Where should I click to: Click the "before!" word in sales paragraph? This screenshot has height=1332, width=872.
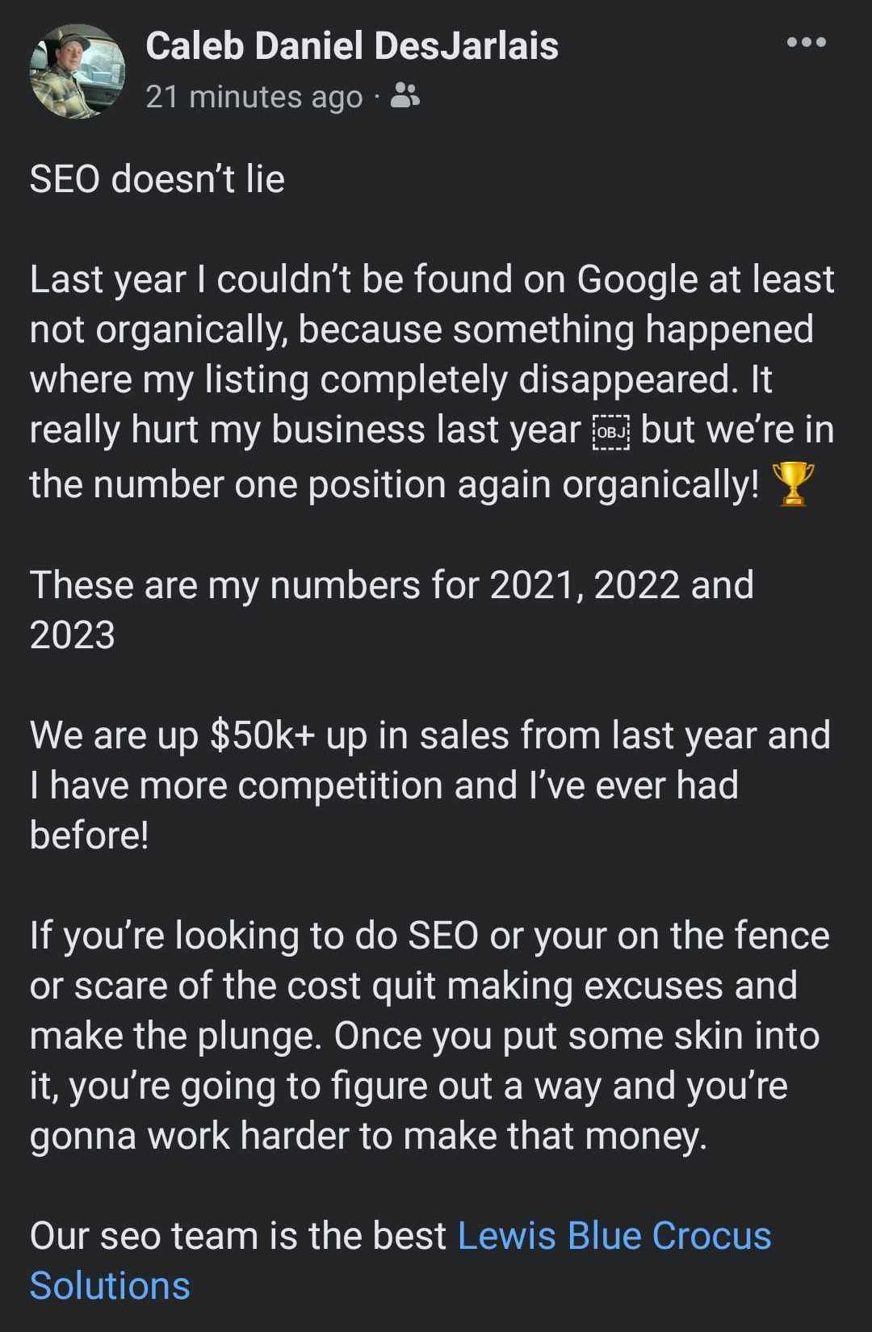(90, 835)
